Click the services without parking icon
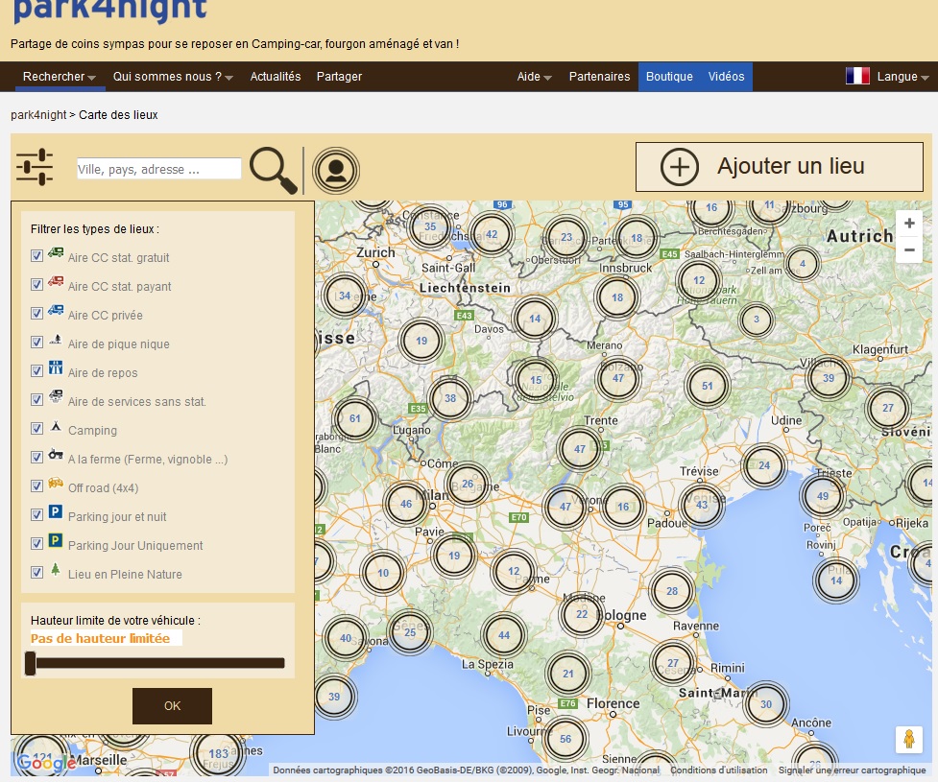The height and width of the screenshot is (782, 938). click(56, 395)
